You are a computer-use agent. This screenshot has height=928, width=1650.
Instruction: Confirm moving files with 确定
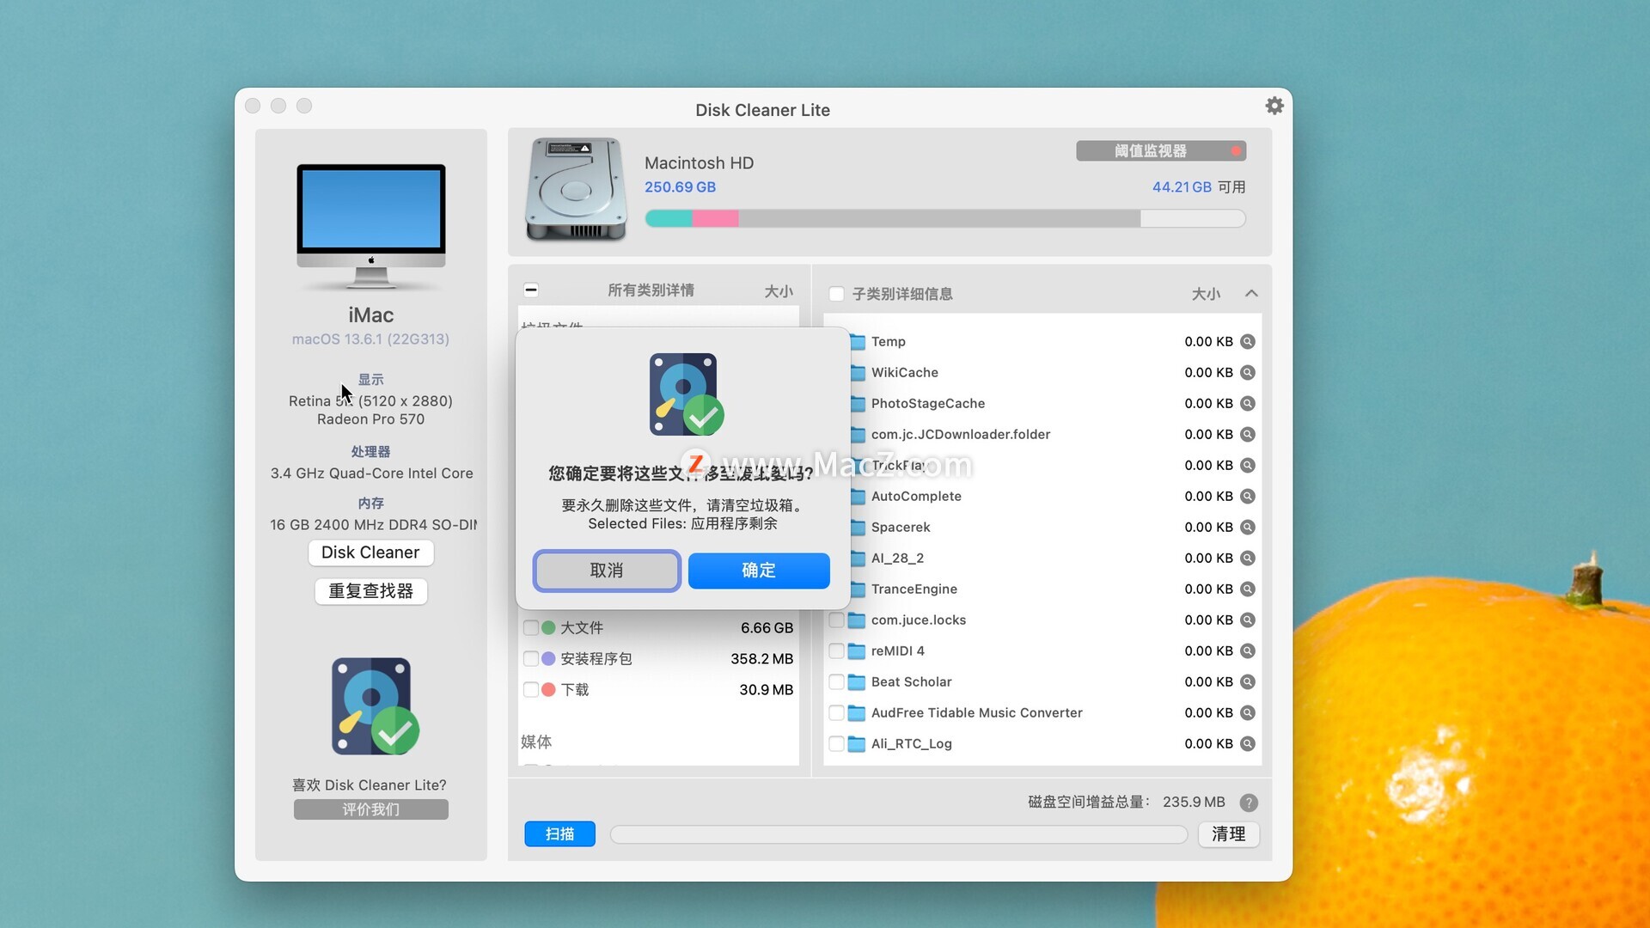click(x=759, y=571)
